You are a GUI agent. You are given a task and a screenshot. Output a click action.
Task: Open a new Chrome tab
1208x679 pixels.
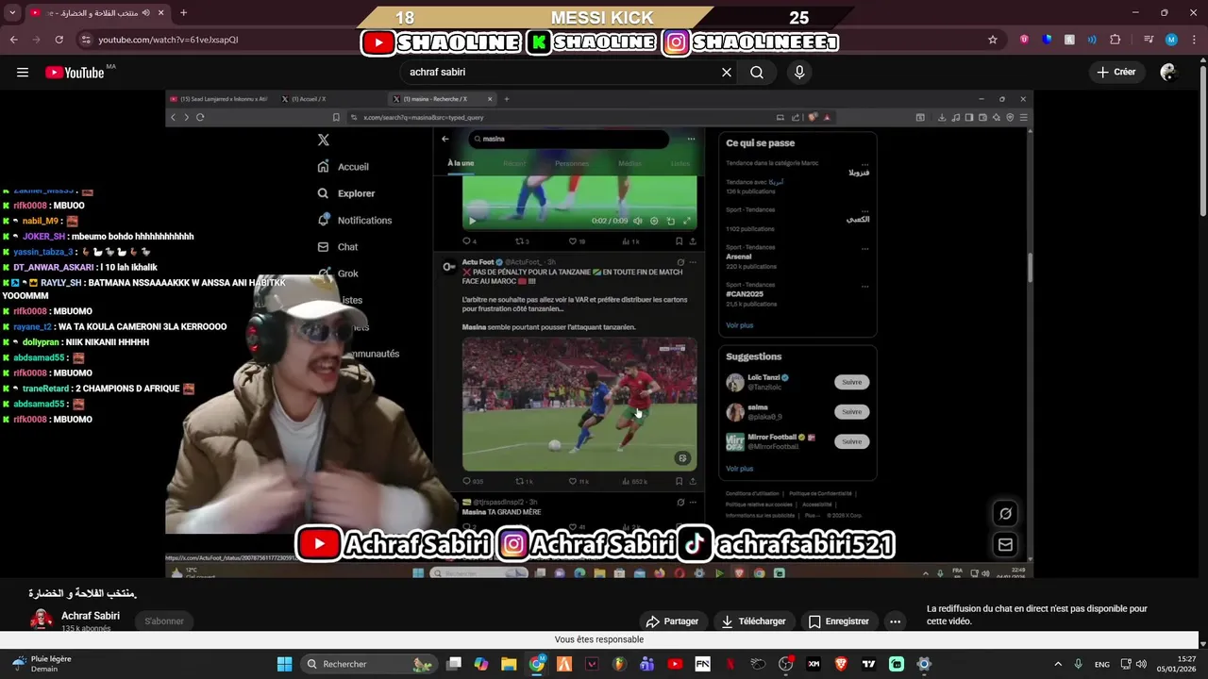point(183,13)
